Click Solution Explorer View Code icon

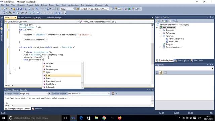170,21
